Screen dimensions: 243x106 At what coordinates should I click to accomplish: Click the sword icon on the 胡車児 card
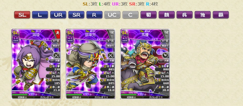coord(111,55)
